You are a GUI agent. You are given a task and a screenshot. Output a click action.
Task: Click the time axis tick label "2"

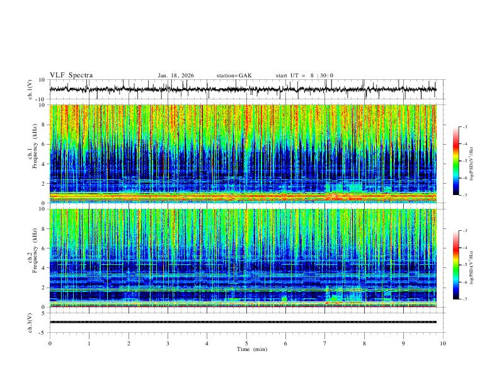coord(129,343)
